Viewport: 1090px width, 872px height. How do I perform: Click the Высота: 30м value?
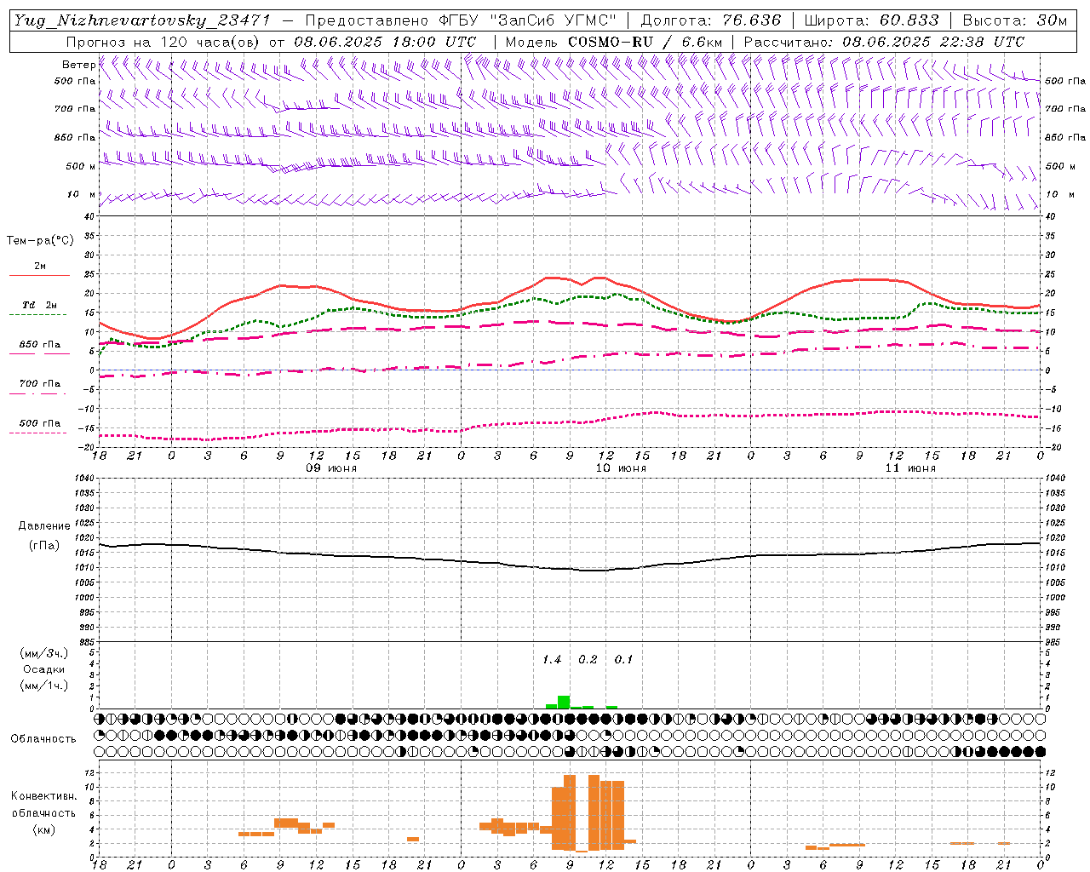pos(1014,20)
